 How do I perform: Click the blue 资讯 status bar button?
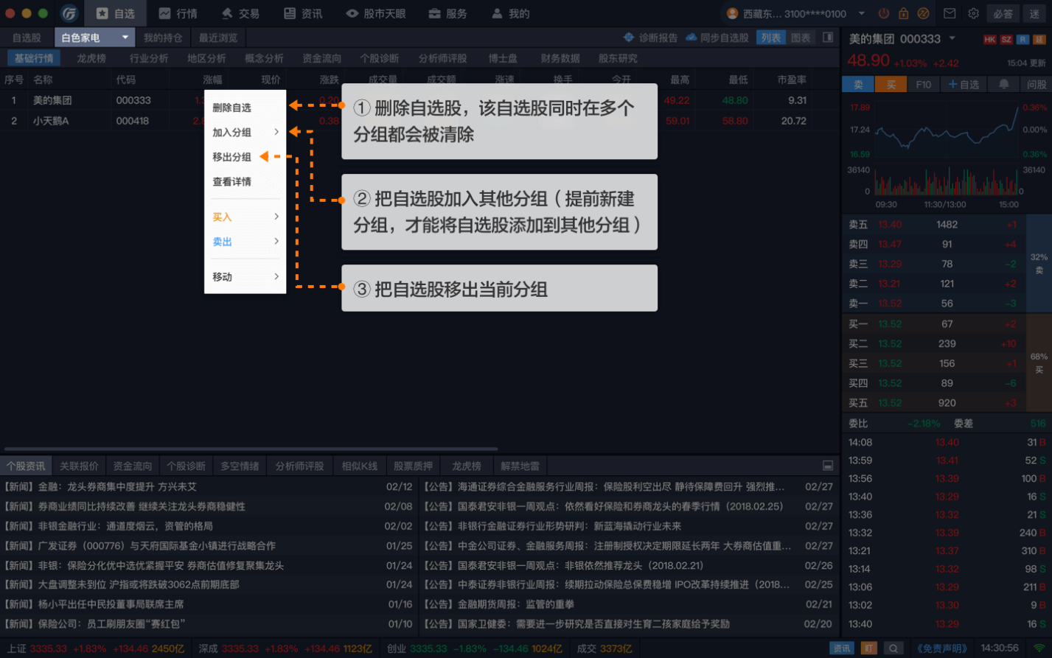[x=841, y=648]
